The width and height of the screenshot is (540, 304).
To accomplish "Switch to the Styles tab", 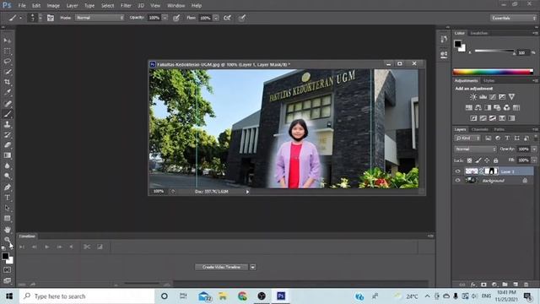I will (x=489, y=81).
